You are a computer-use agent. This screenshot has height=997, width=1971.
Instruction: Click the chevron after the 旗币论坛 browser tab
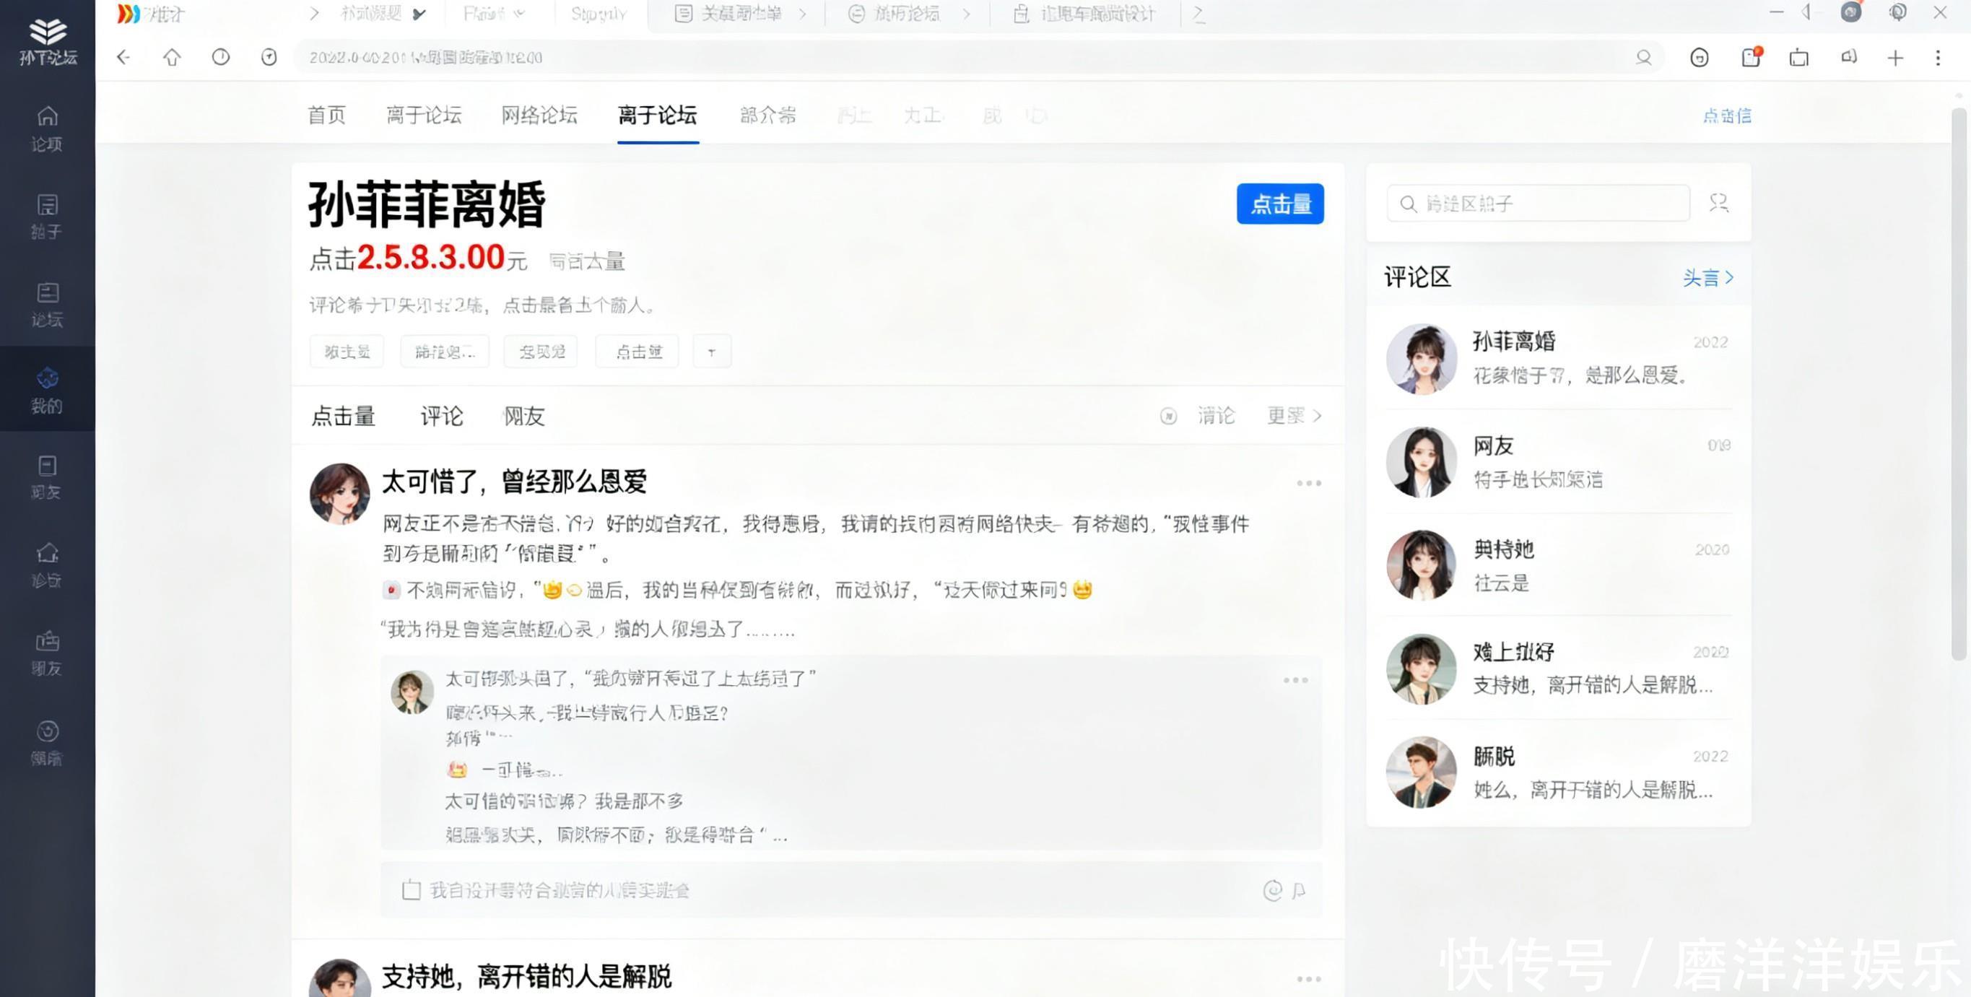point(967,14)
